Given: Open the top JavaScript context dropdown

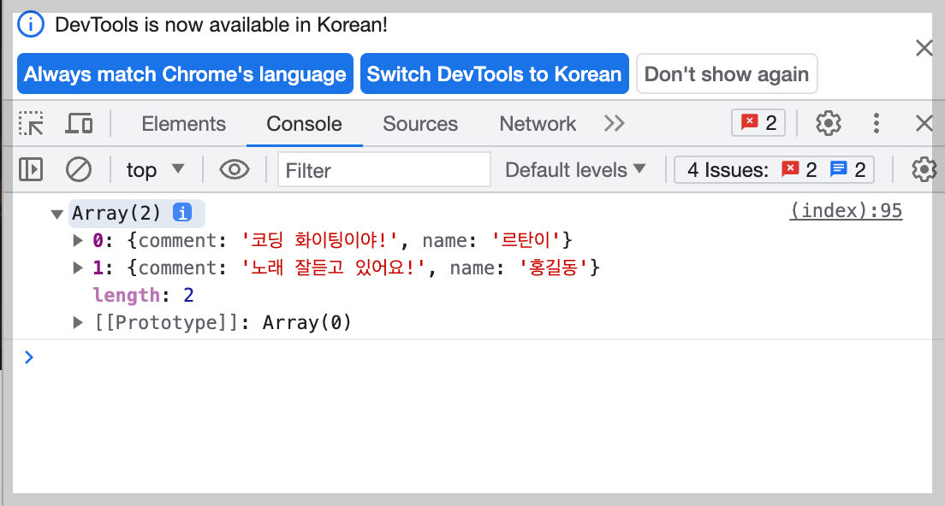Looking at the screenshot, I should [x=155, y=170].
